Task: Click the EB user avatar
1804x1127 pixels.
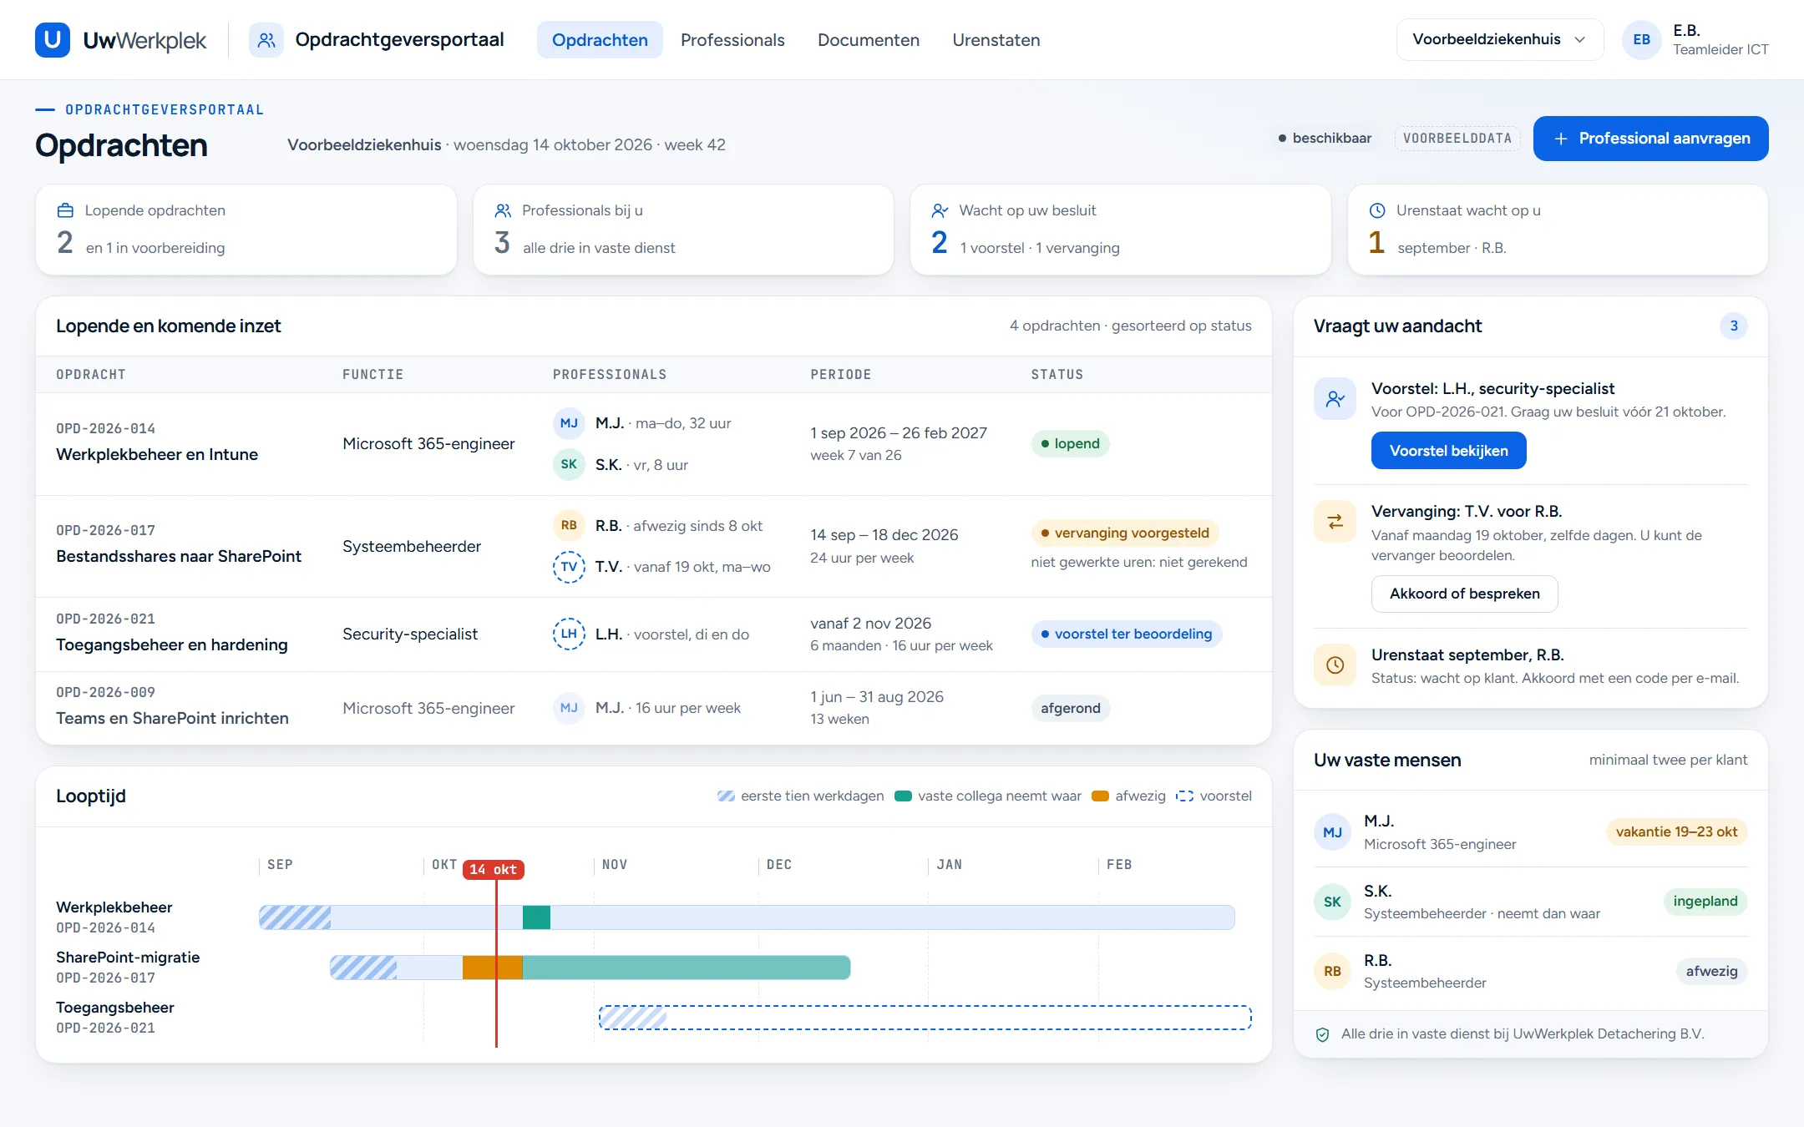Action: pos(1641,39)
